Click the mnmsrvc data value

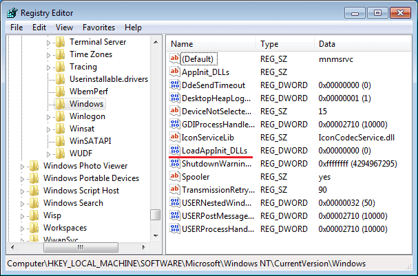pos(336,59)
